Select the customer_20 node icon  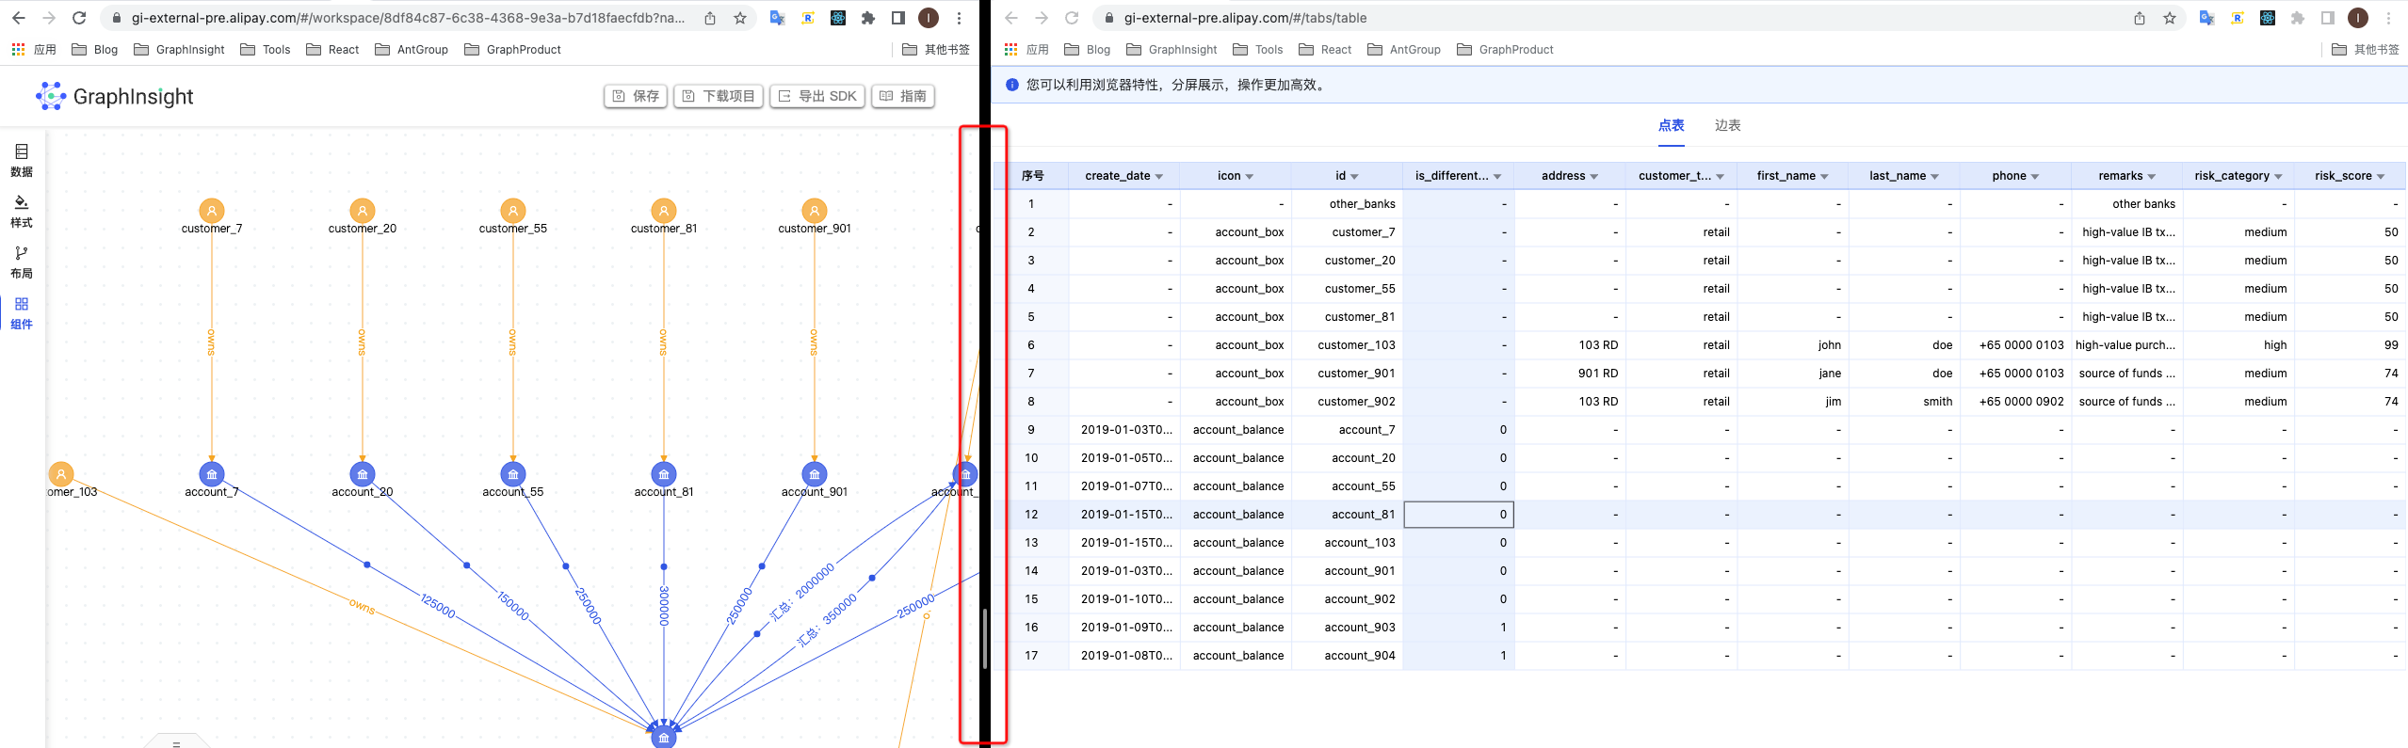coord(363,211)
